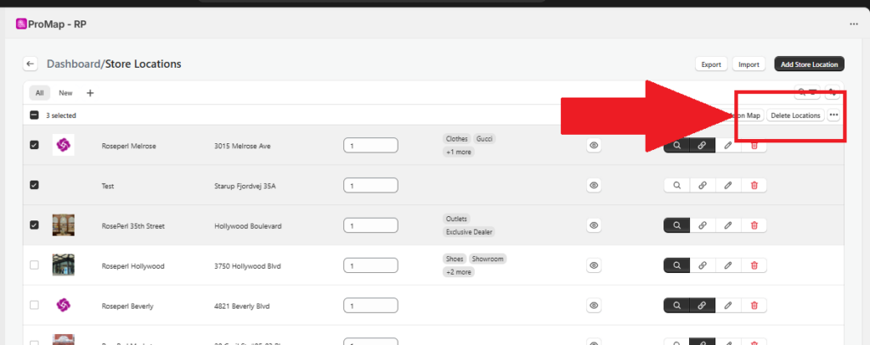Screen dimensions: 870x345
Task: Click the search icon for Test row
Action: (676, 185)
